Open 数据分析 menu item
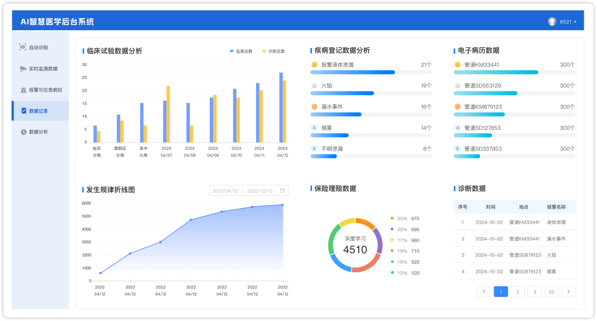This screenshot has height=321, width=597. pyautogui.click(x=40, y=132)
